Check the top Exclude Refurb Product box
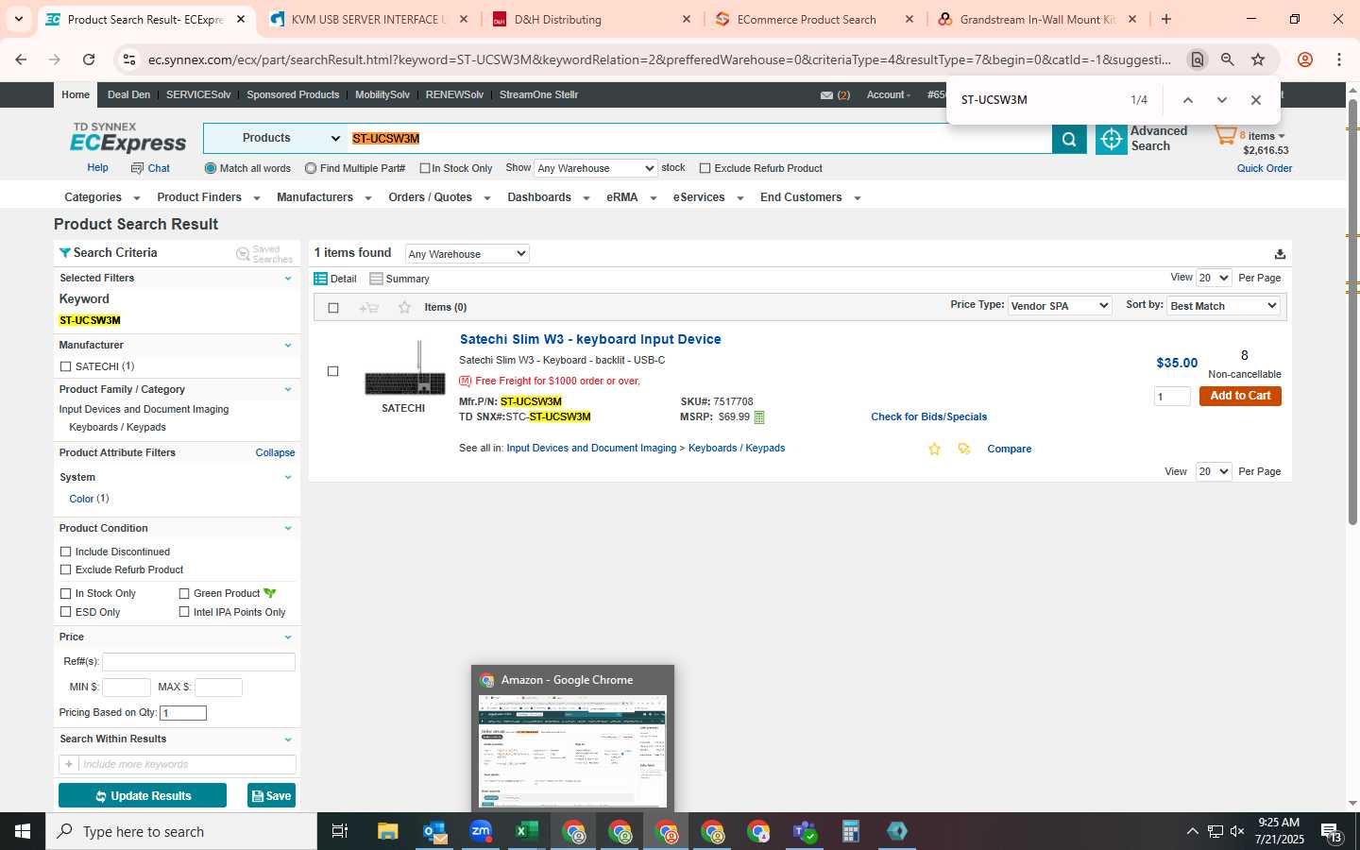The height and width of the screenshot is (850, 1360). (705, 168)
